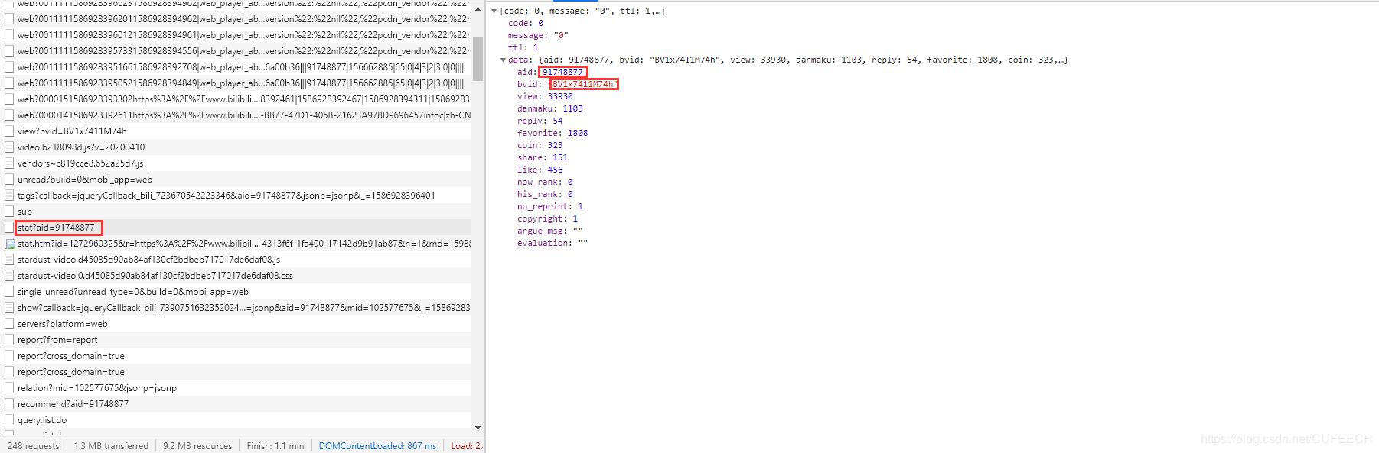The image size is (1379, 453).
Task: Click the file icon beside servers?platform=web
Action: [10, 324]
